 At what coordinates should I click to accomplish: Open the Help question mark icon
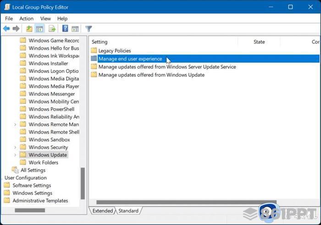pyautogui.click(x=65, y=28)
